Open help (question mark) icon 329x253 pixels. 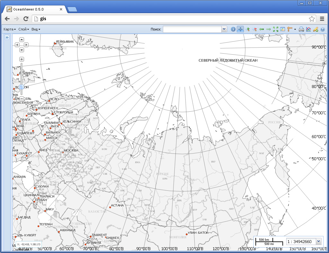323,29
